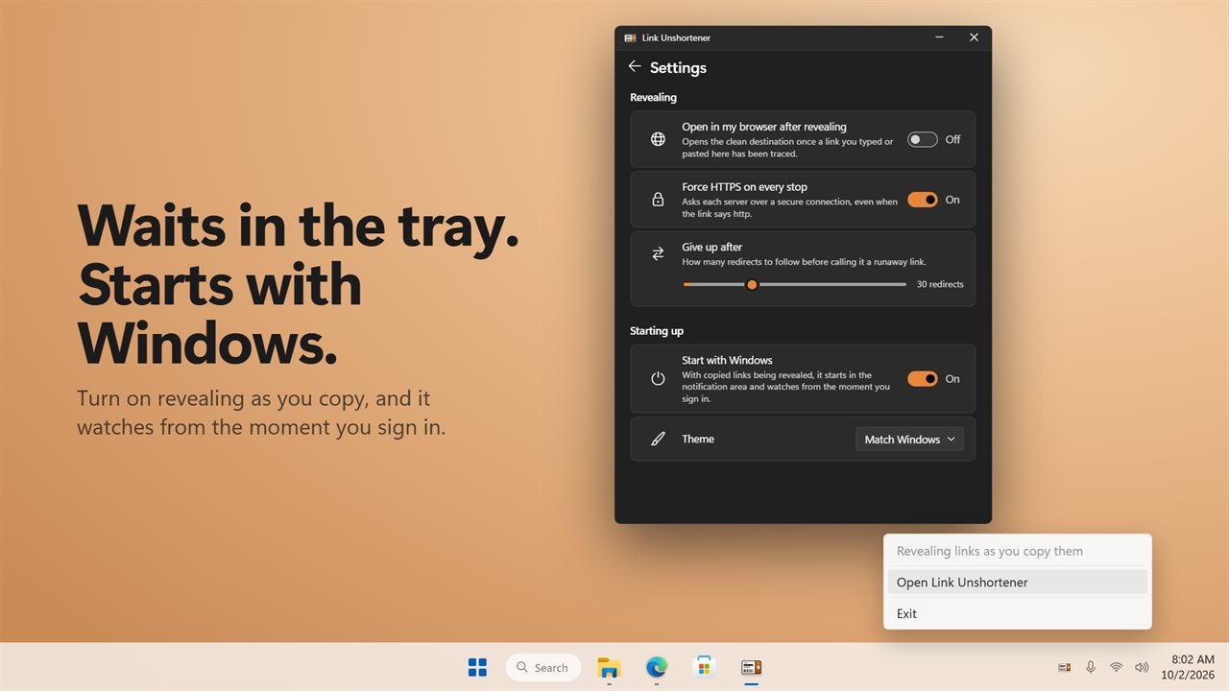This screenshot has height=691, width=1229.
Task: Click the volume speaker tray icon
Action: (x=1142, y=667)
